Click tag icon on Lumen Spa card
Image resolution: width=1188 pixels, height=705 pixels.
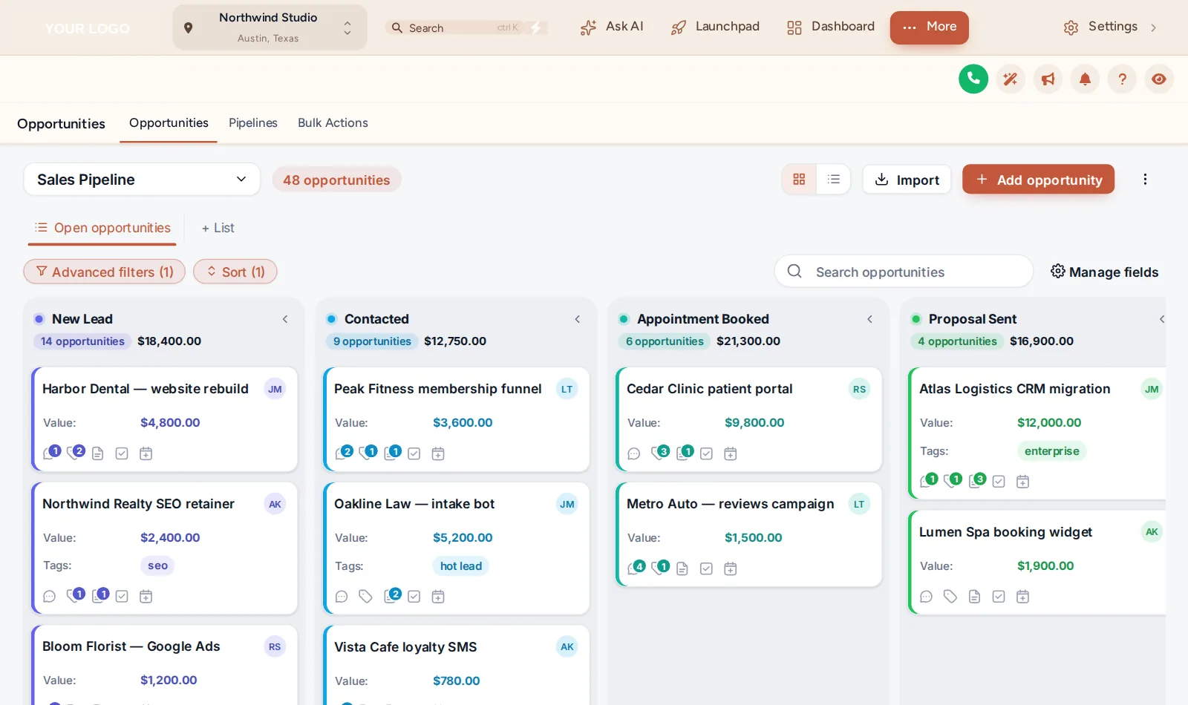[x=950, y=597]
